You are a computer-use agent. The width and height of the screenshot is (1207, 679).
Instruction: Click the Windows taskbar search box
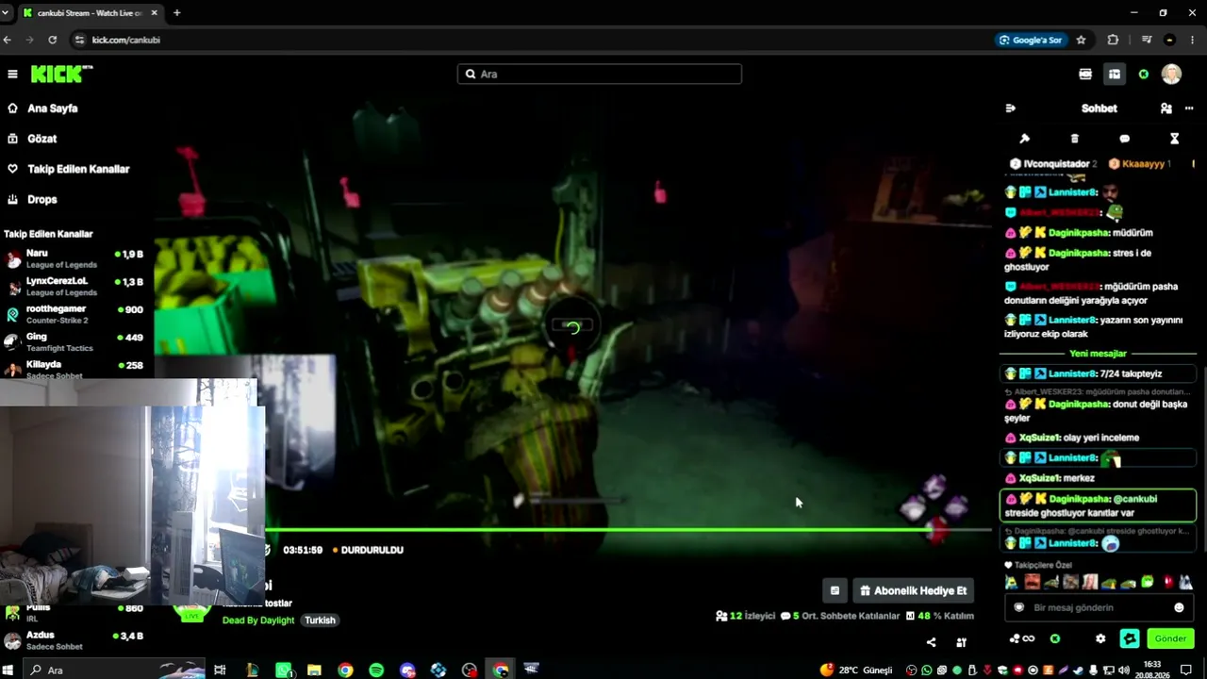[113, 670]
